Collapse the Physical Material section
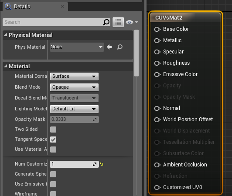 click(6, 35)
